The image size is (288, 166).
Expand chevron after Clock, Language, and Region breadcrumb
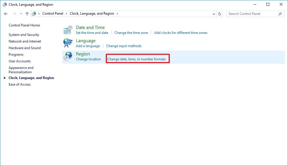117,14
